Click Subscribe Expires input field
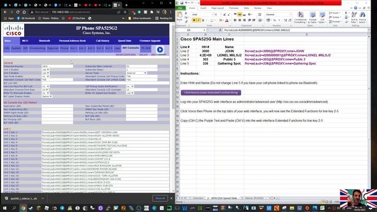377x212 pixels. coord(57,66)
